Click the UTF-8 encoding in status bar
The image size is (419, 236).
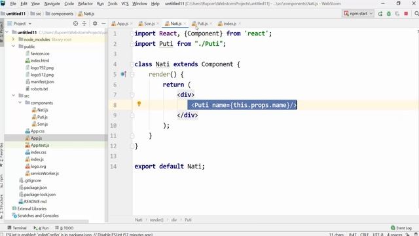pyautogui.click(x=378, y=235)
